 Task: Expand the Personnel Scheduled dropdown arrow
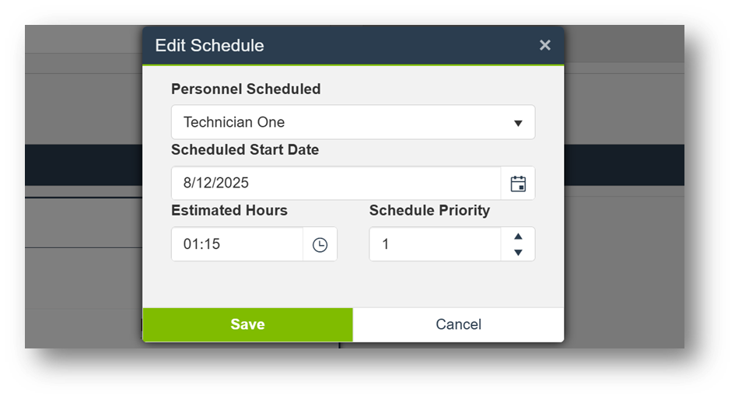tap(518, 123)
